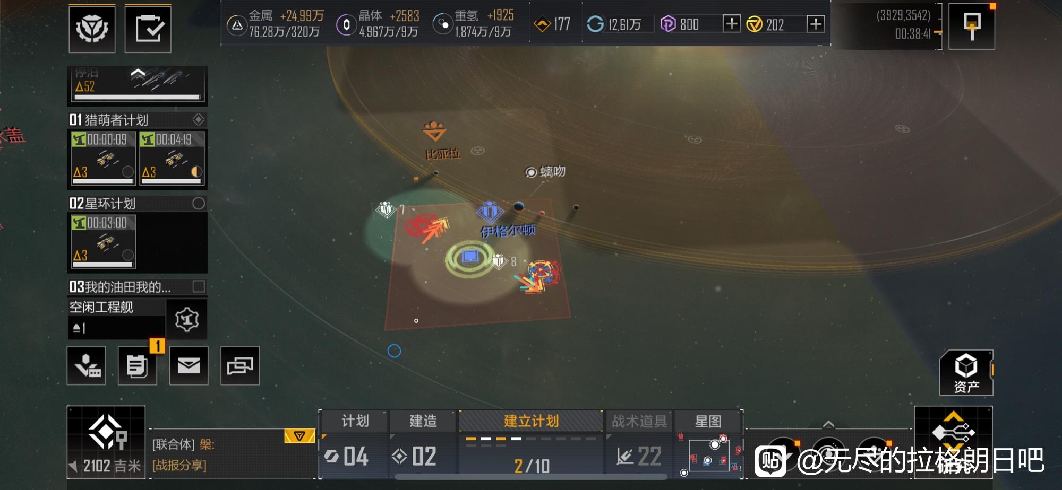Open the report clipboard icon with badge
This screenshot has height=490, width=1062.
pos(137,365)
